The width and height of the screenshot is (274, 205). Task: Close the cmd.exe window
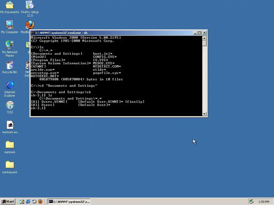pos(204,33)
